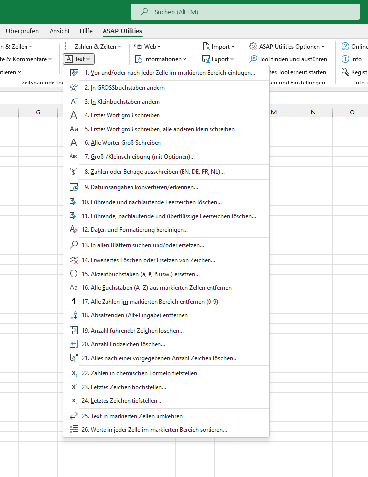Select the ASAP Utilities tab

[123, 31]
